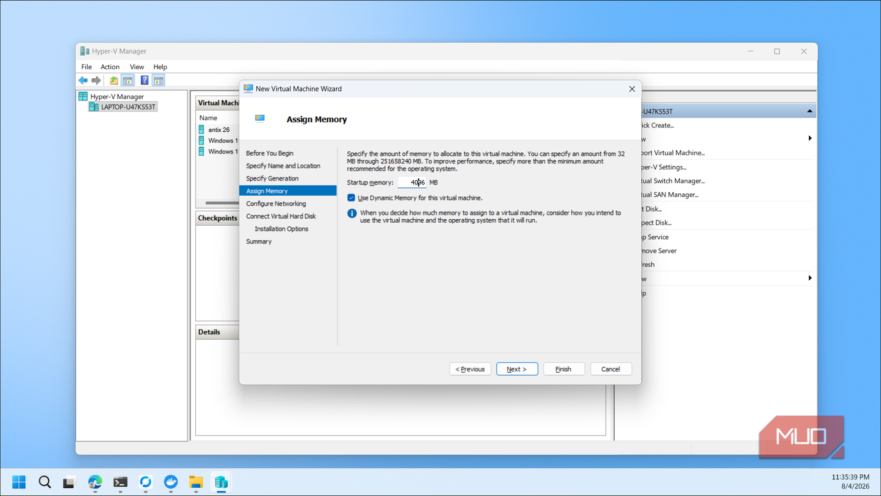Click the Next button in wizard
Viewport: 881px width, 496px height.
[517, 369]
